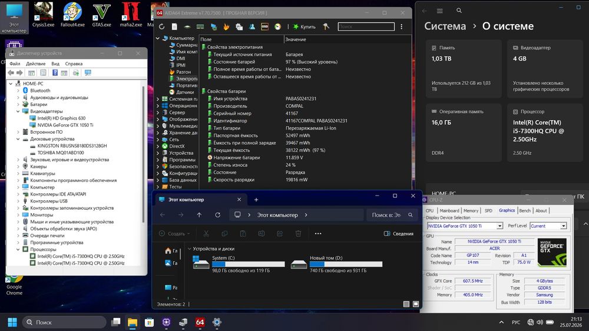This screenshot has width=589, height=331.
Task: Open the GTA5.exe desktop shortcut
Action: (x=102, y=15)
